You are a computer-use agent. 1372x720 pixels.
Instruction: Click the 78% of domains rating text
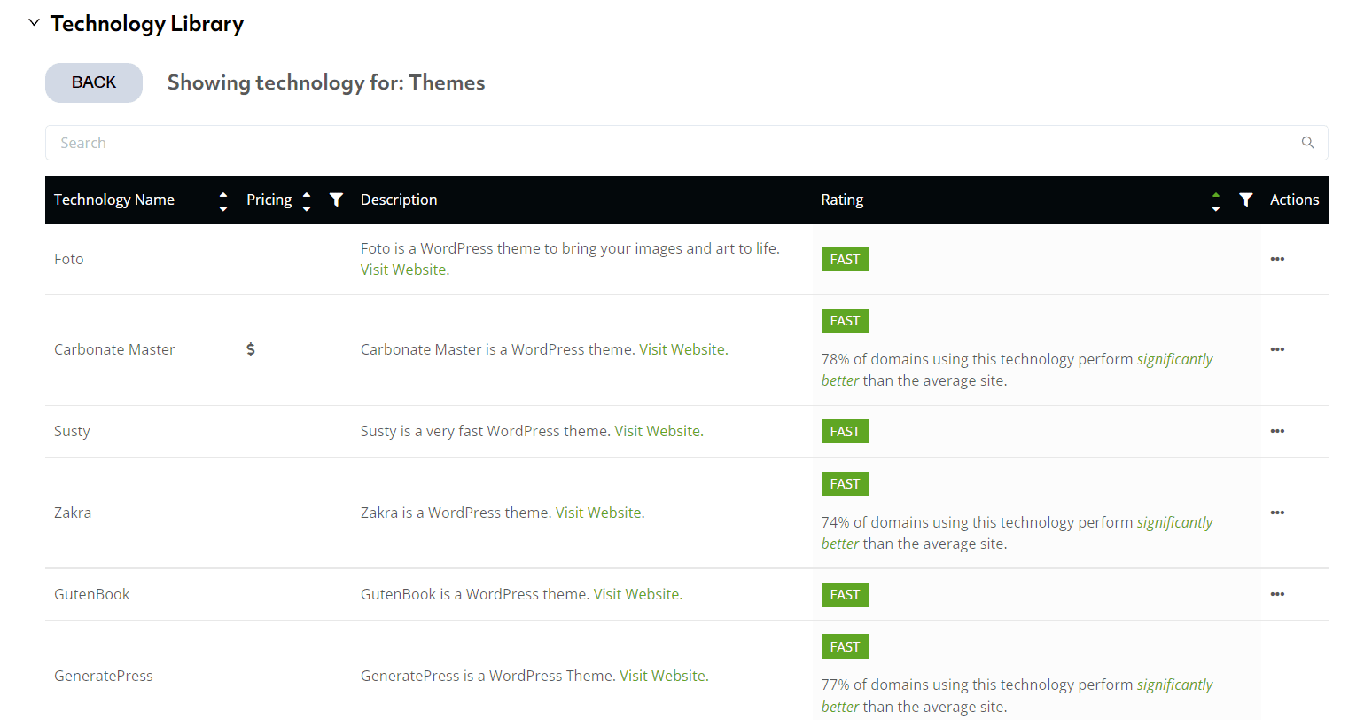pos(1017,370)
